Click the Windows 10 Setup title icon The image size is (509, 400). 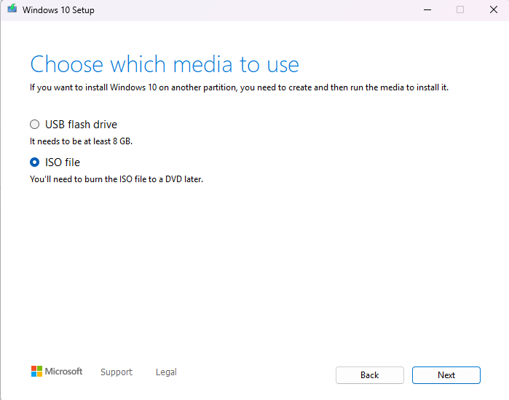(x=12, y=9)
